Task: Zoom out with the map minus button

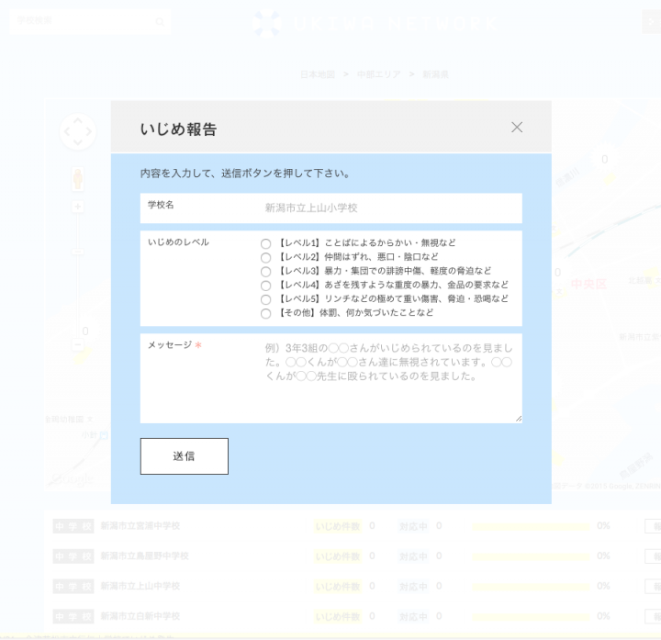Action: (77, 345)
